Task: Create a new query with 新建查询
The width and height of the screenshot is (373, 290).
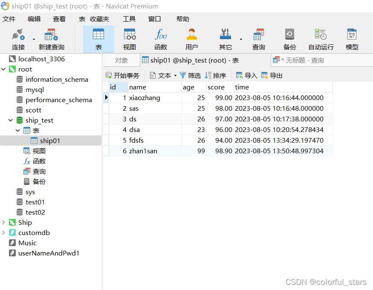Action: pos(52,39)
